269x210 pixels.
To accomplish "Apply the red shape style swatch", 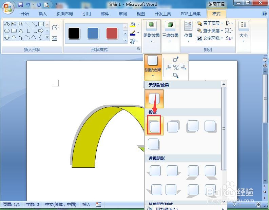I will tap(112, 34).
